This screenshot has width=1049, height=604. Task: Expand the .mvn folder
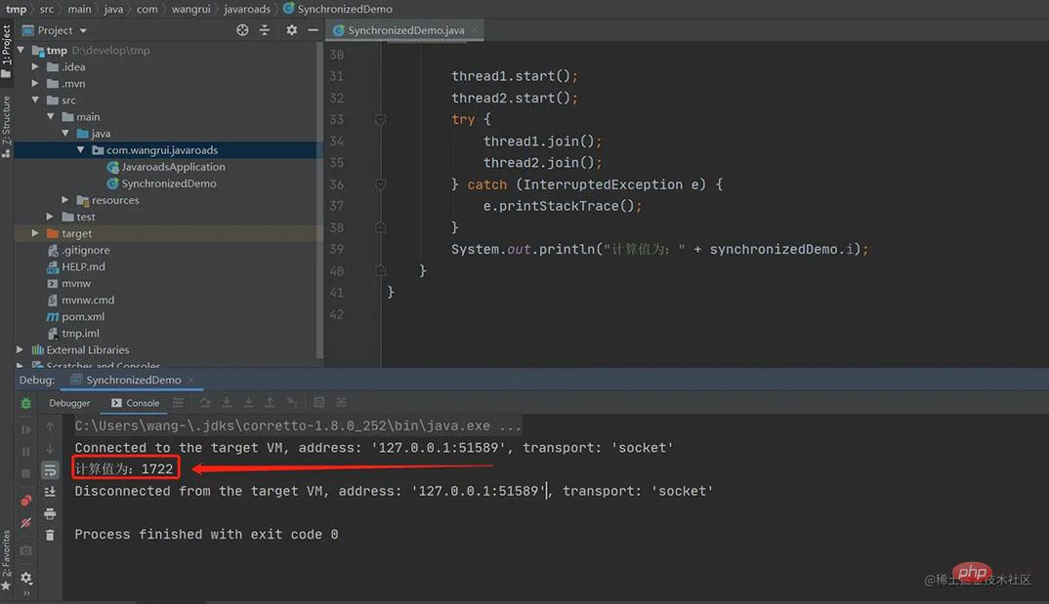[x=35, y=84]
